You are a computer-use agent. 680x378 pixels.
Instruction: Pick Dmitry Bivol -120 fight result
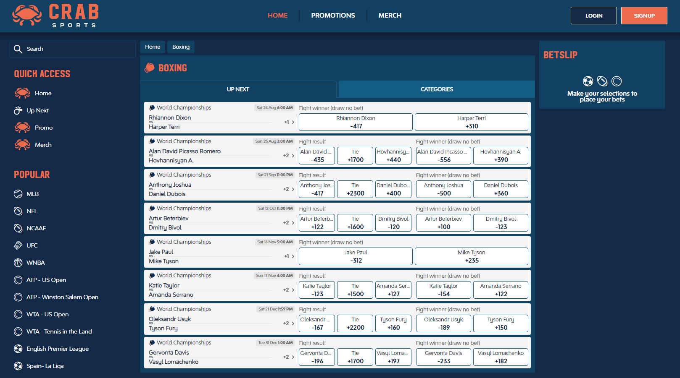click(x=393, y=223)
